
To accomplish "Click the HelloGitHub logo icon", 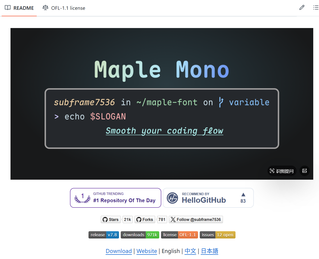I will (x=172, y=198).
